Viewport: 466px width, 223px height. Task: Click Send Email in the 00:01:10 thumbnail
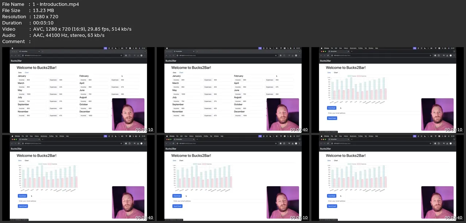tap(332, 118)
